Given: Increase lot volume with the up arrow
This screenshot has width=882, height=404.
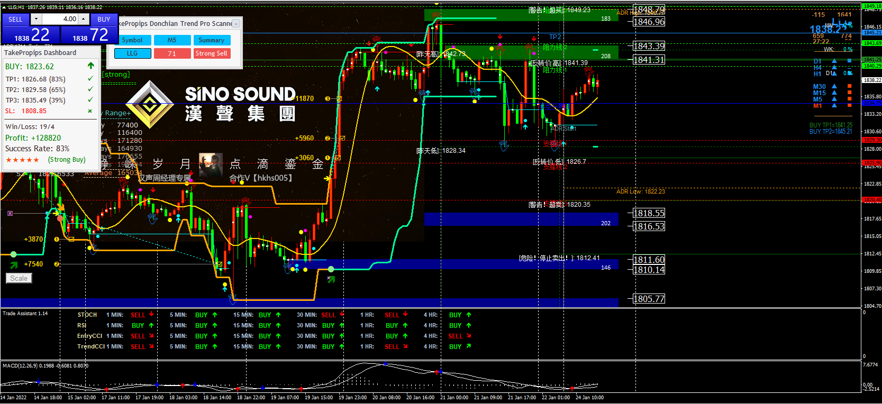Looking at the screenshot, I should (84, 19).
